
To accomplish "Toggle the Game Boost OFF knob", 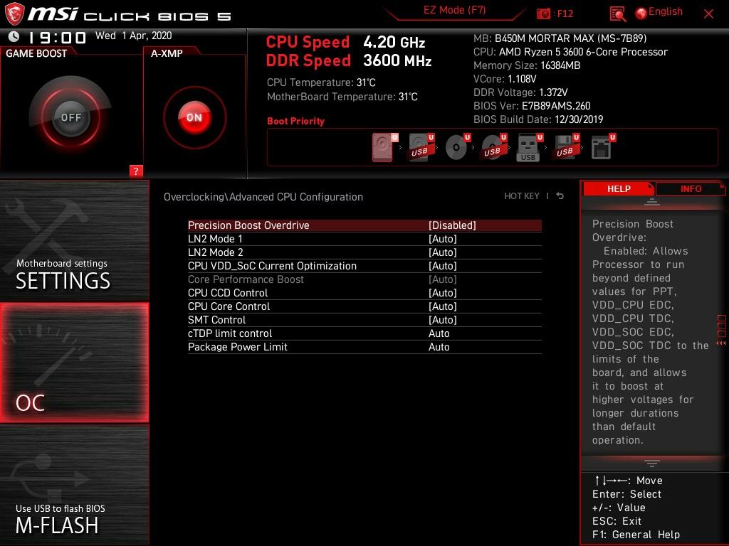I will 70,117.
